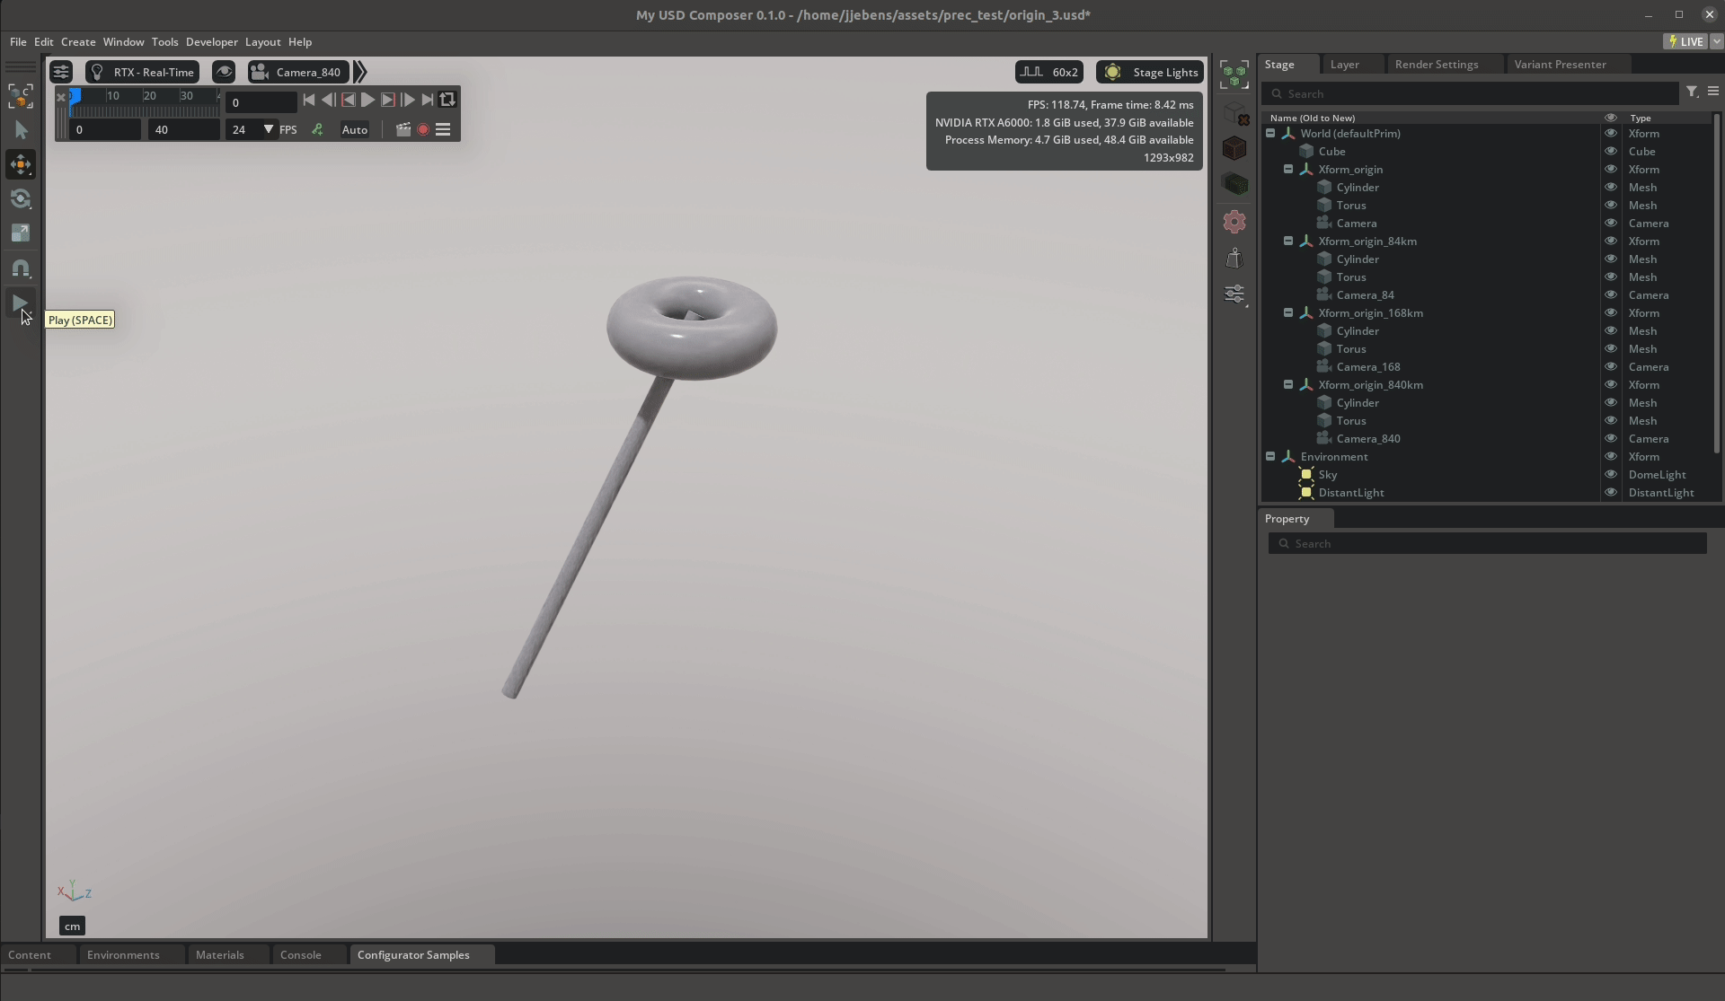Toggle visibility of Xform_origin
Viewport: 1725px width, 1001px height.
1610,169
